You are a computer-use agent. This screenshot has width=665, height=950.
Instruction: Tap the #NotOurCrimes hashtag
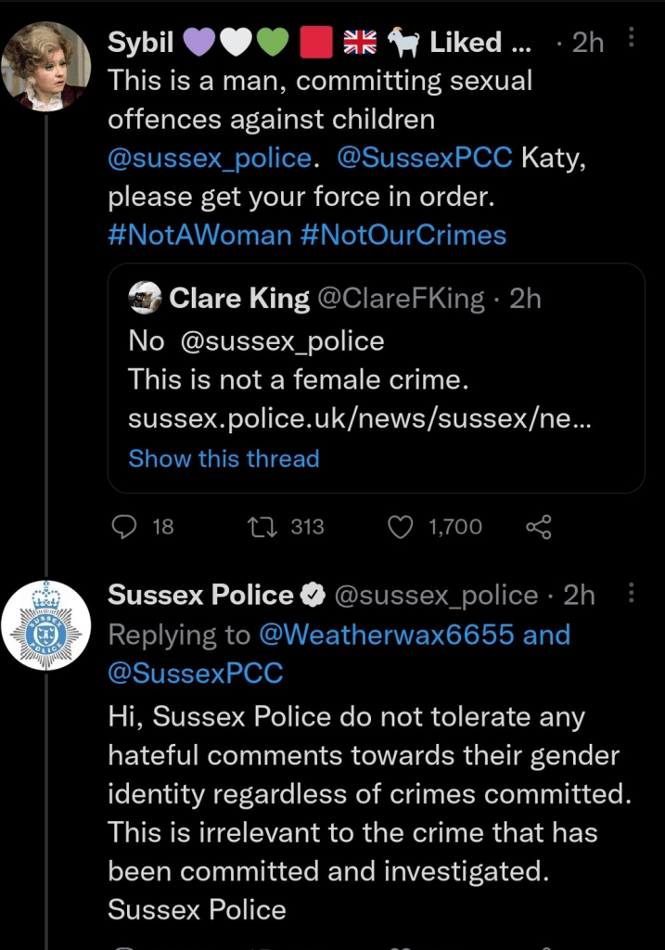[403, 235]
